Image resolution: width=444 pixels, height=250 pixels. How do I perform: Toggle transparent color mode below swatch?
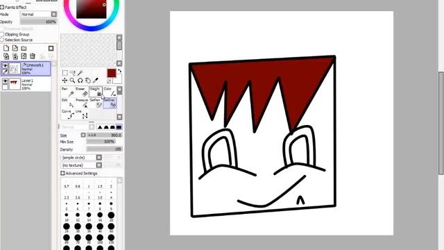109,81
